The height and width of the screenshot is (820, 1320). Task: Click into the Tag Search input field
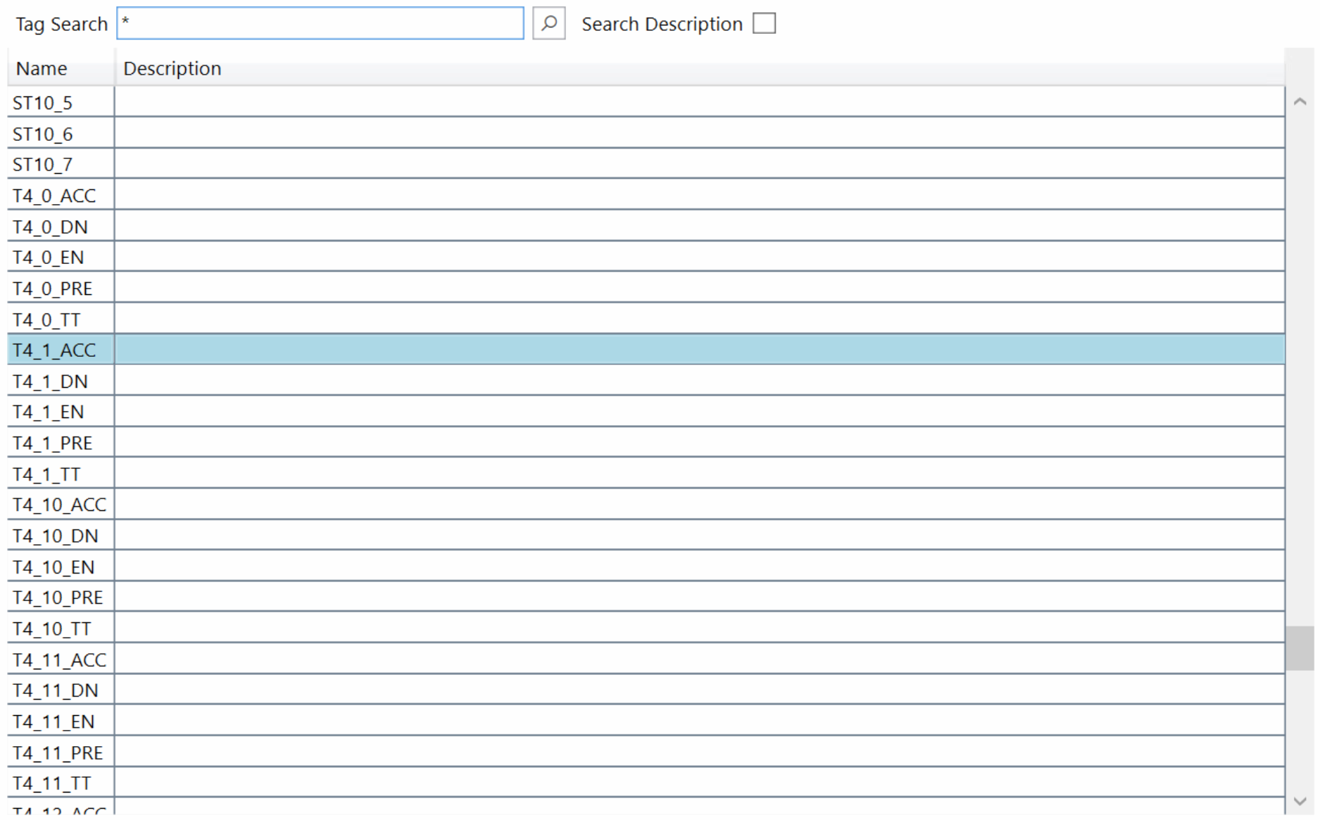(x=320, y=23)
